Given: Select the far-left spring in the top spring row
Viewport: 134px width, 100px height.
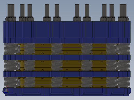Looking at the screenshot, I should pyautogui.click(x=11, y=49).
